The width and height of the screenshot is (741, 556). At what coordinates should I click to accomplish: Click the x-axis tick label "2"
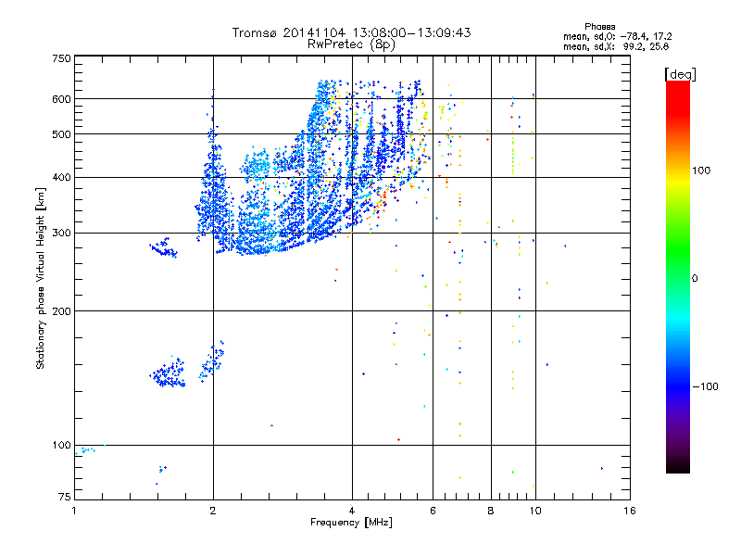[x=213, y=511]
